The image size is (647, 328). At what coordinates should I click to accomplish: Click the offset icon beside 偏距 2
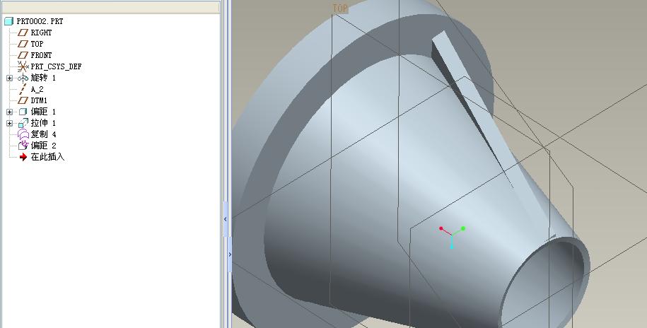coord(23,145)
